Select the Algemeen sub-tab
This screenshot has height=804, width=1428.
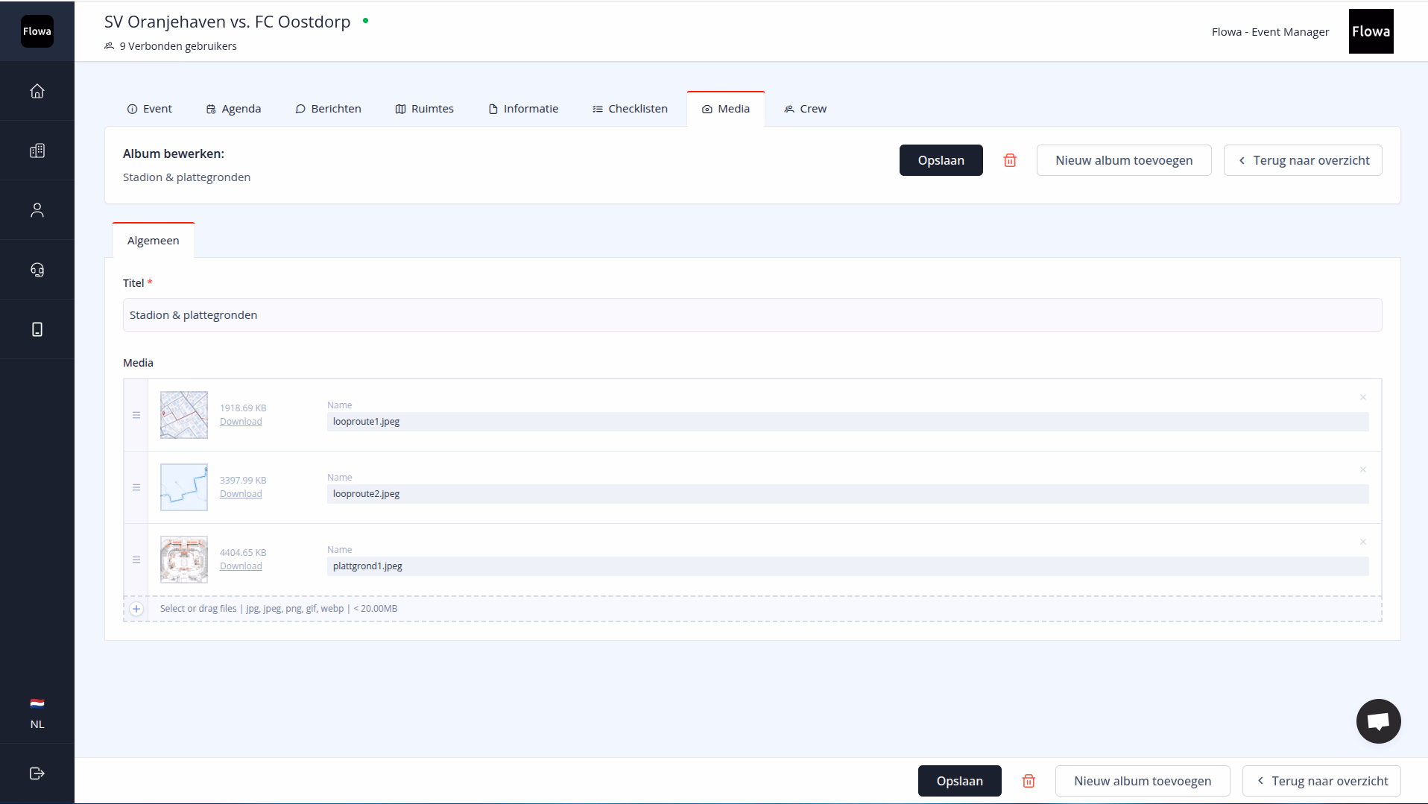(154, 240)
